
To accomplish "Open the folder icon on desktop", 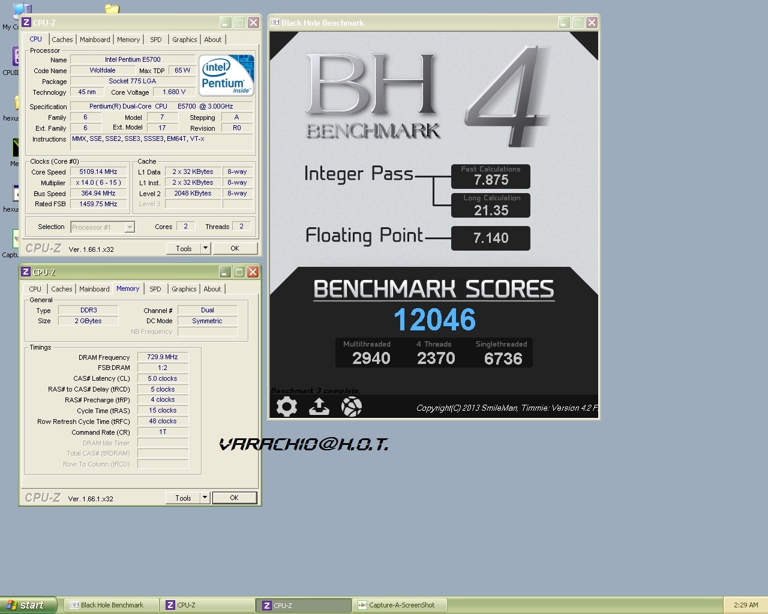I will pos(112,8).
